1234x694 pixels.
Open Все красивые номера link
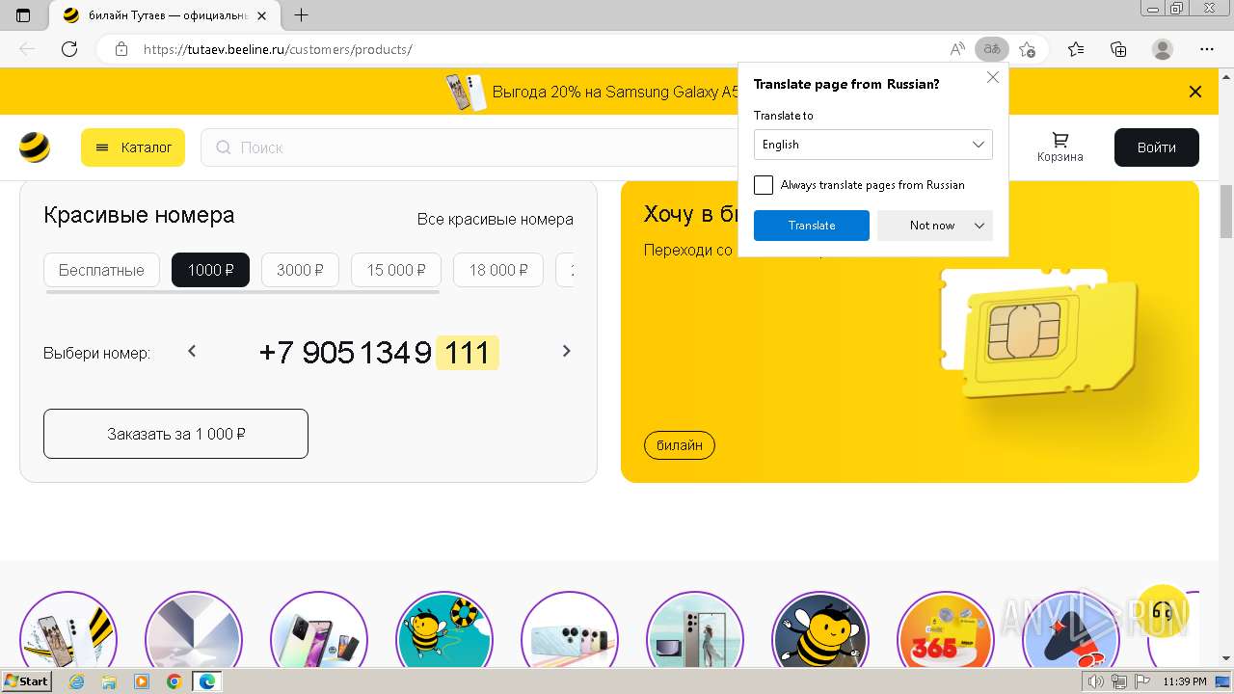(496, 220)
